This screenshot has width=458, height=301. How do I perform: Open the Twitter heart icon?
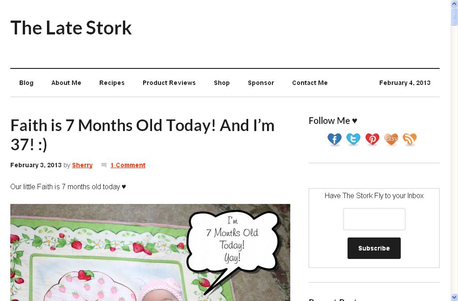pyautogui.click(x=353, y=140)
